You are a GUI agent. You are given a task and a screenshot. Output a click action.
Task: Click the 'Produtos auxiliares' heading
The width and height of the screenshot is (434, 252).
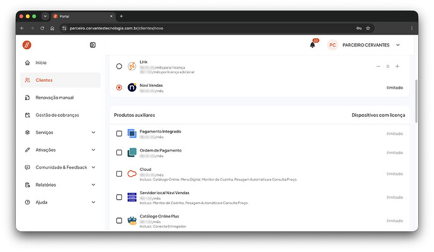134,115
